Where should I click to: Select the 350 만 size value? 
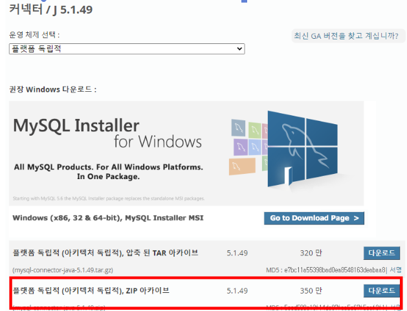point(311,290)
